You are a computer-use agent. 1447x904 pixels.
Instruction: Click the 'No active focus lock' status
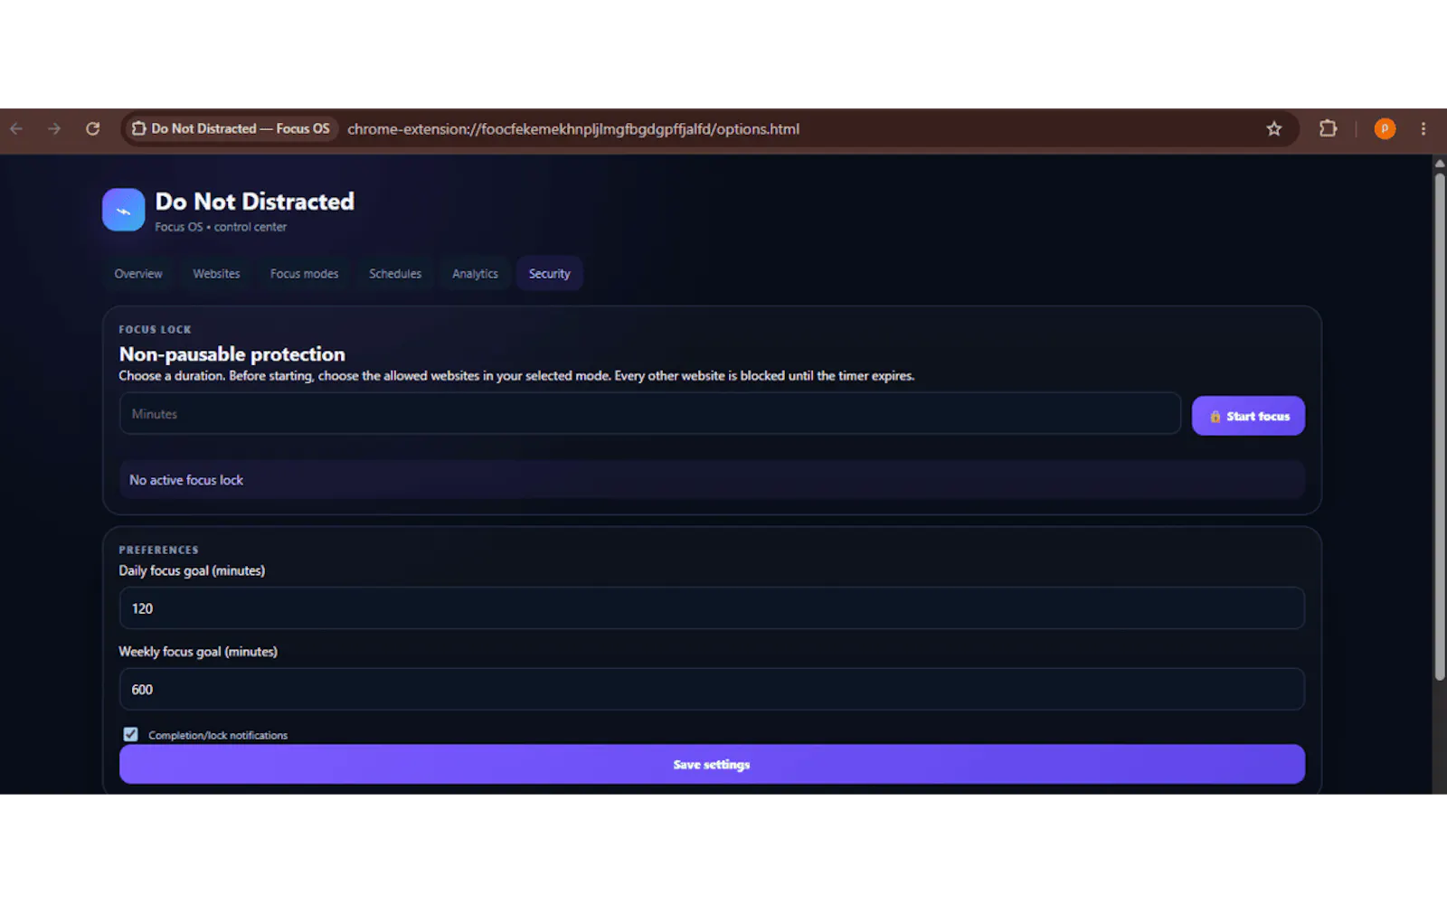(x=186, y=480)
